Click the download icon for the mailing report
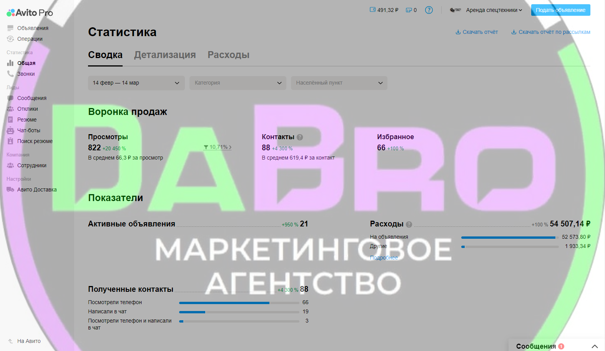 tap(514, 32)
